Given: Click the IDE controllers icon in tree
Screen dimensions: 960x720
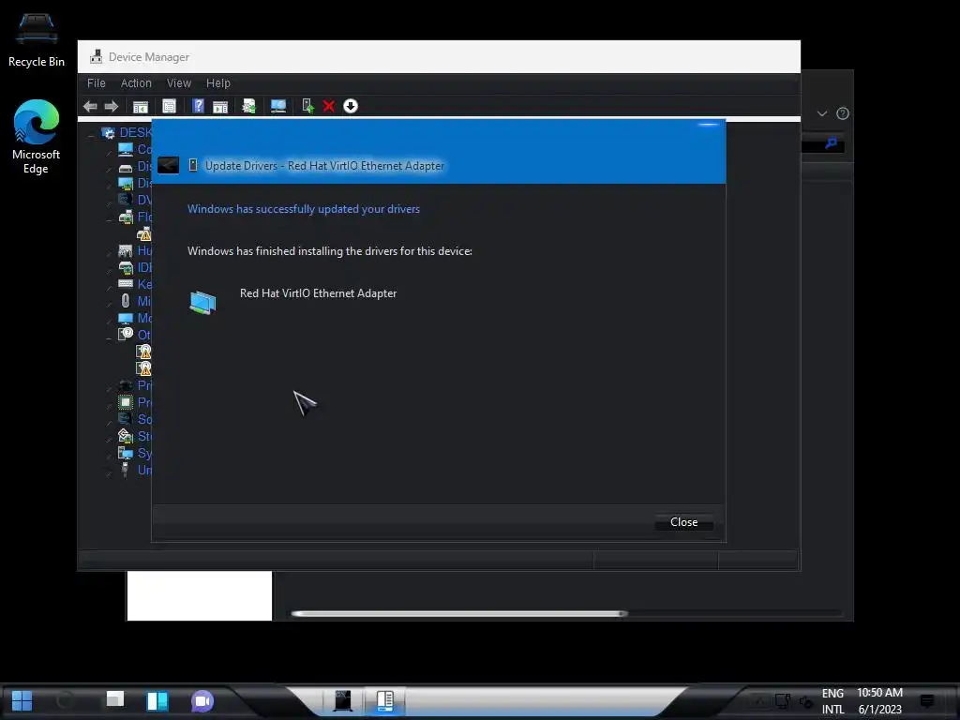Looking at the screenshot, I should coord(126,267).
